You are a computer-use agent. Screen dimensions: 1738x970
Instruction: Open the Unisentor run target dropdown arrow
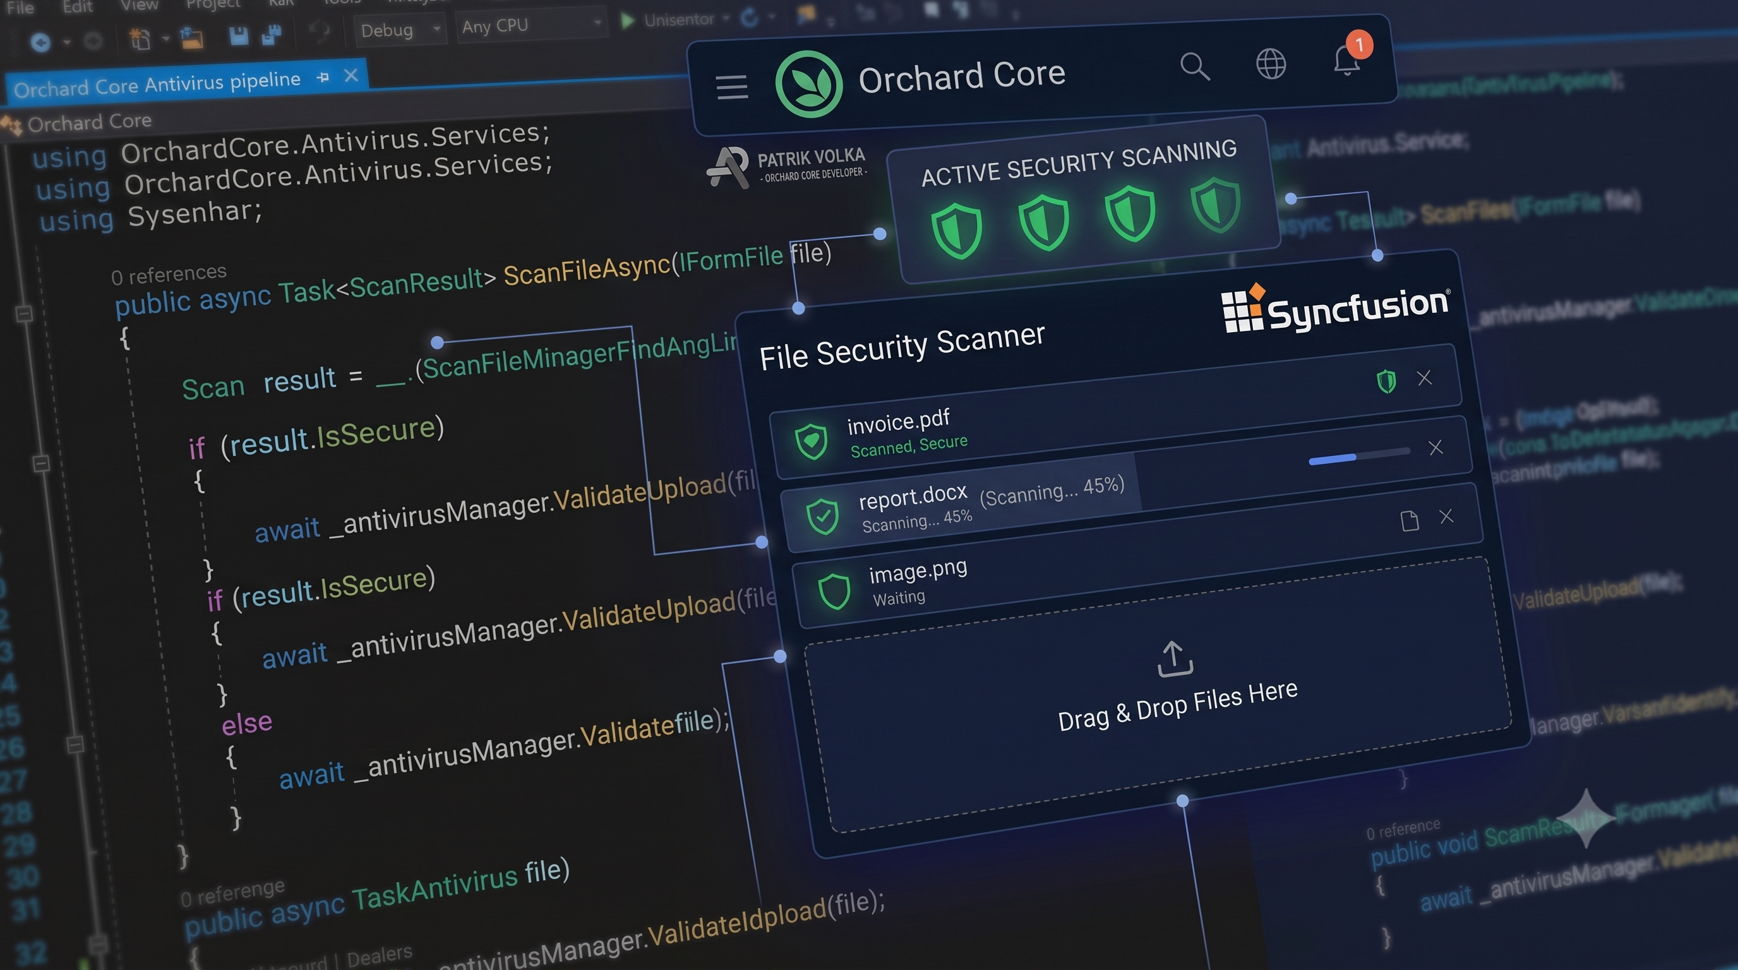click(x=726, y=18)
